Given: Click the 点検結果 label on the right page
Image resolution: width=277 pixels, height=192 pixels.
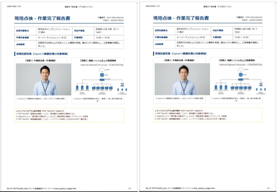Looking at the screenshot, I should 159,44.
